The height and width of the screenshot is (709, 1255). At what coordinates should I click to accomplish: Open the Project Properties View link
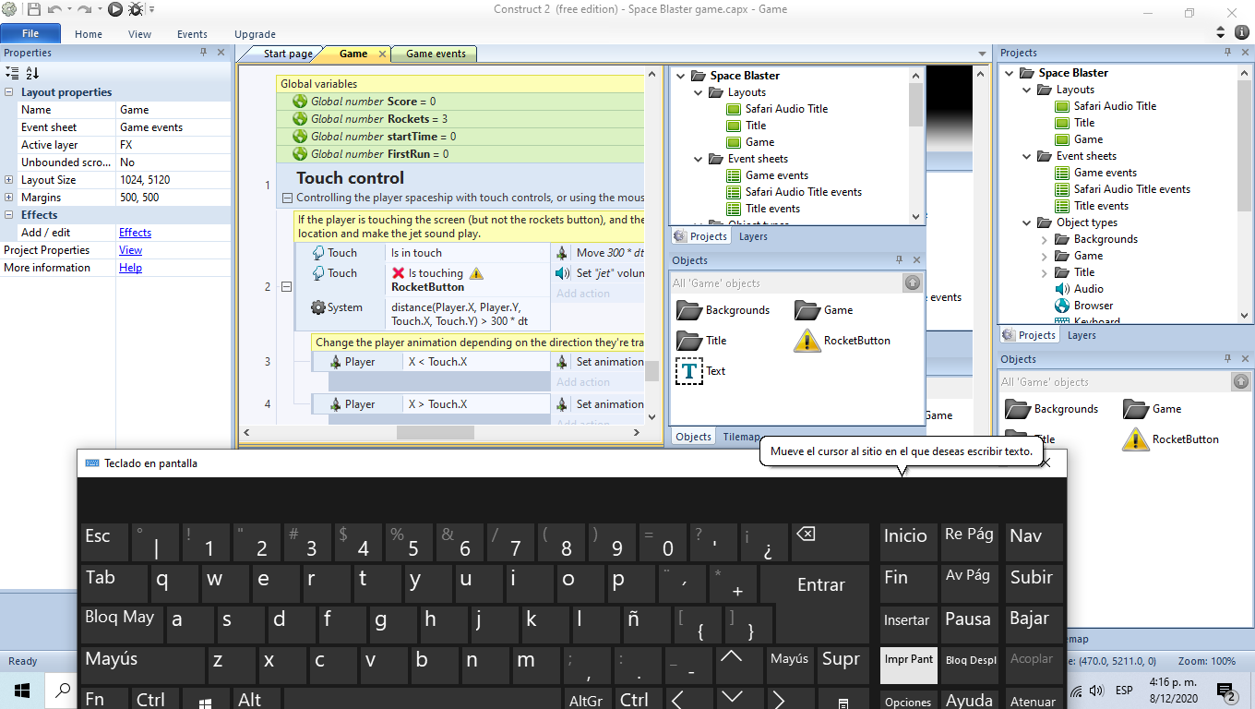click(x=130, y=250)
